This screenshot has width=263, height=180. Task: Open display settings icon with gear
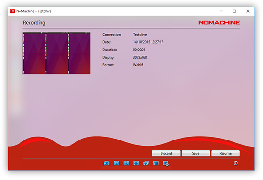tap(166, 164)
